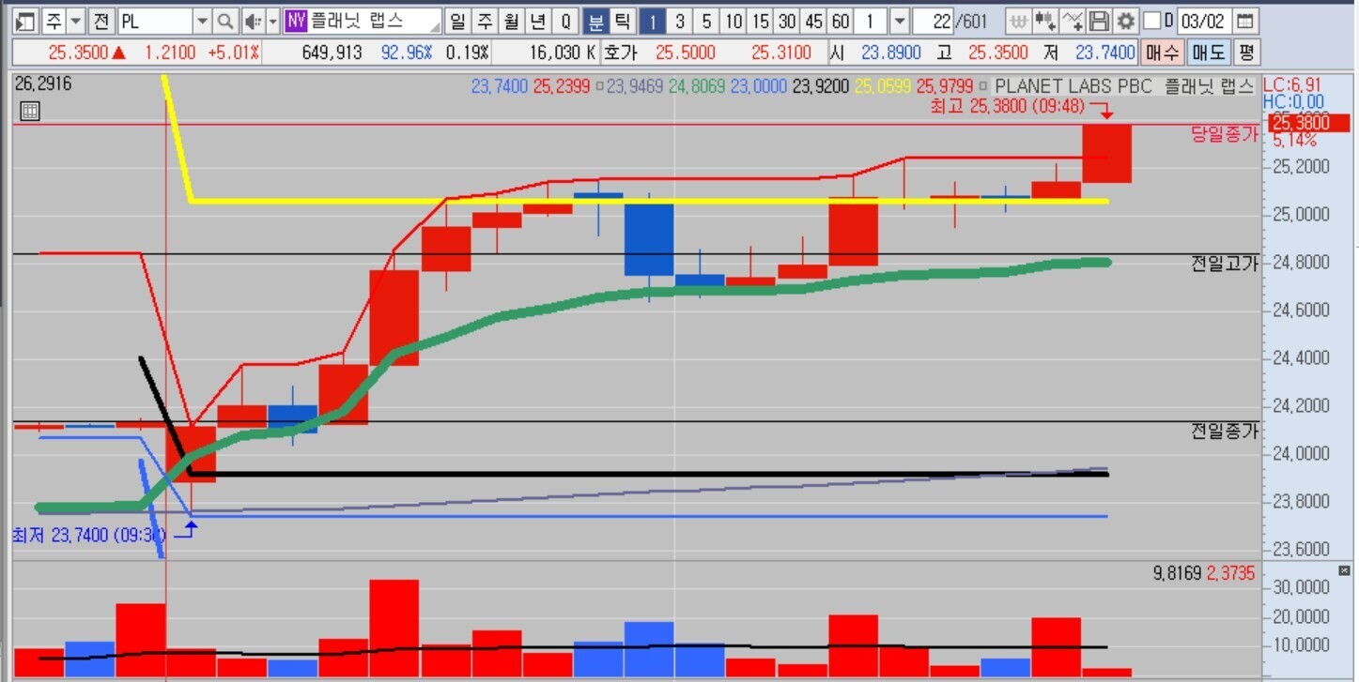Screen dimensions: 1359x682
Task: Click the 호가 quote label
Action: [x=619, y=53]
